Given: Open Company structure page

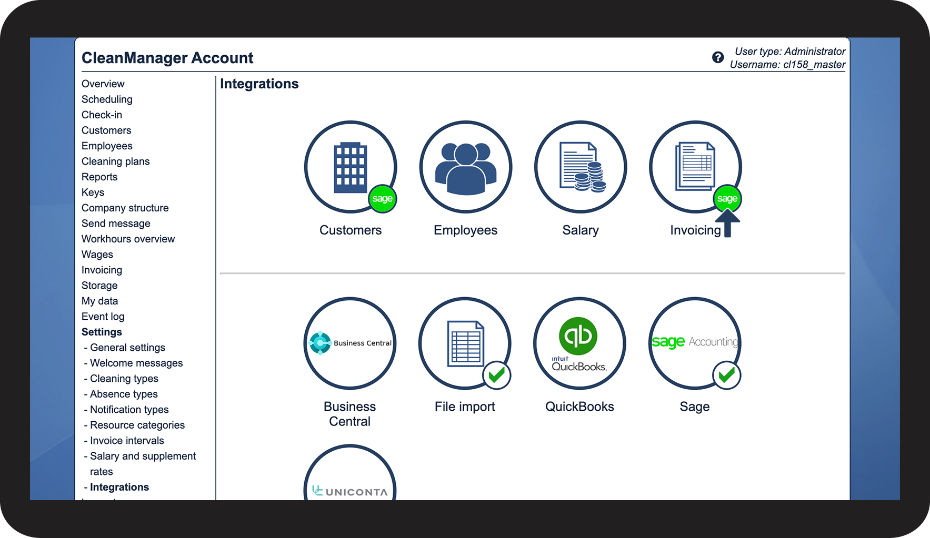Looking at the screenshot, I should tap(125, 208).
